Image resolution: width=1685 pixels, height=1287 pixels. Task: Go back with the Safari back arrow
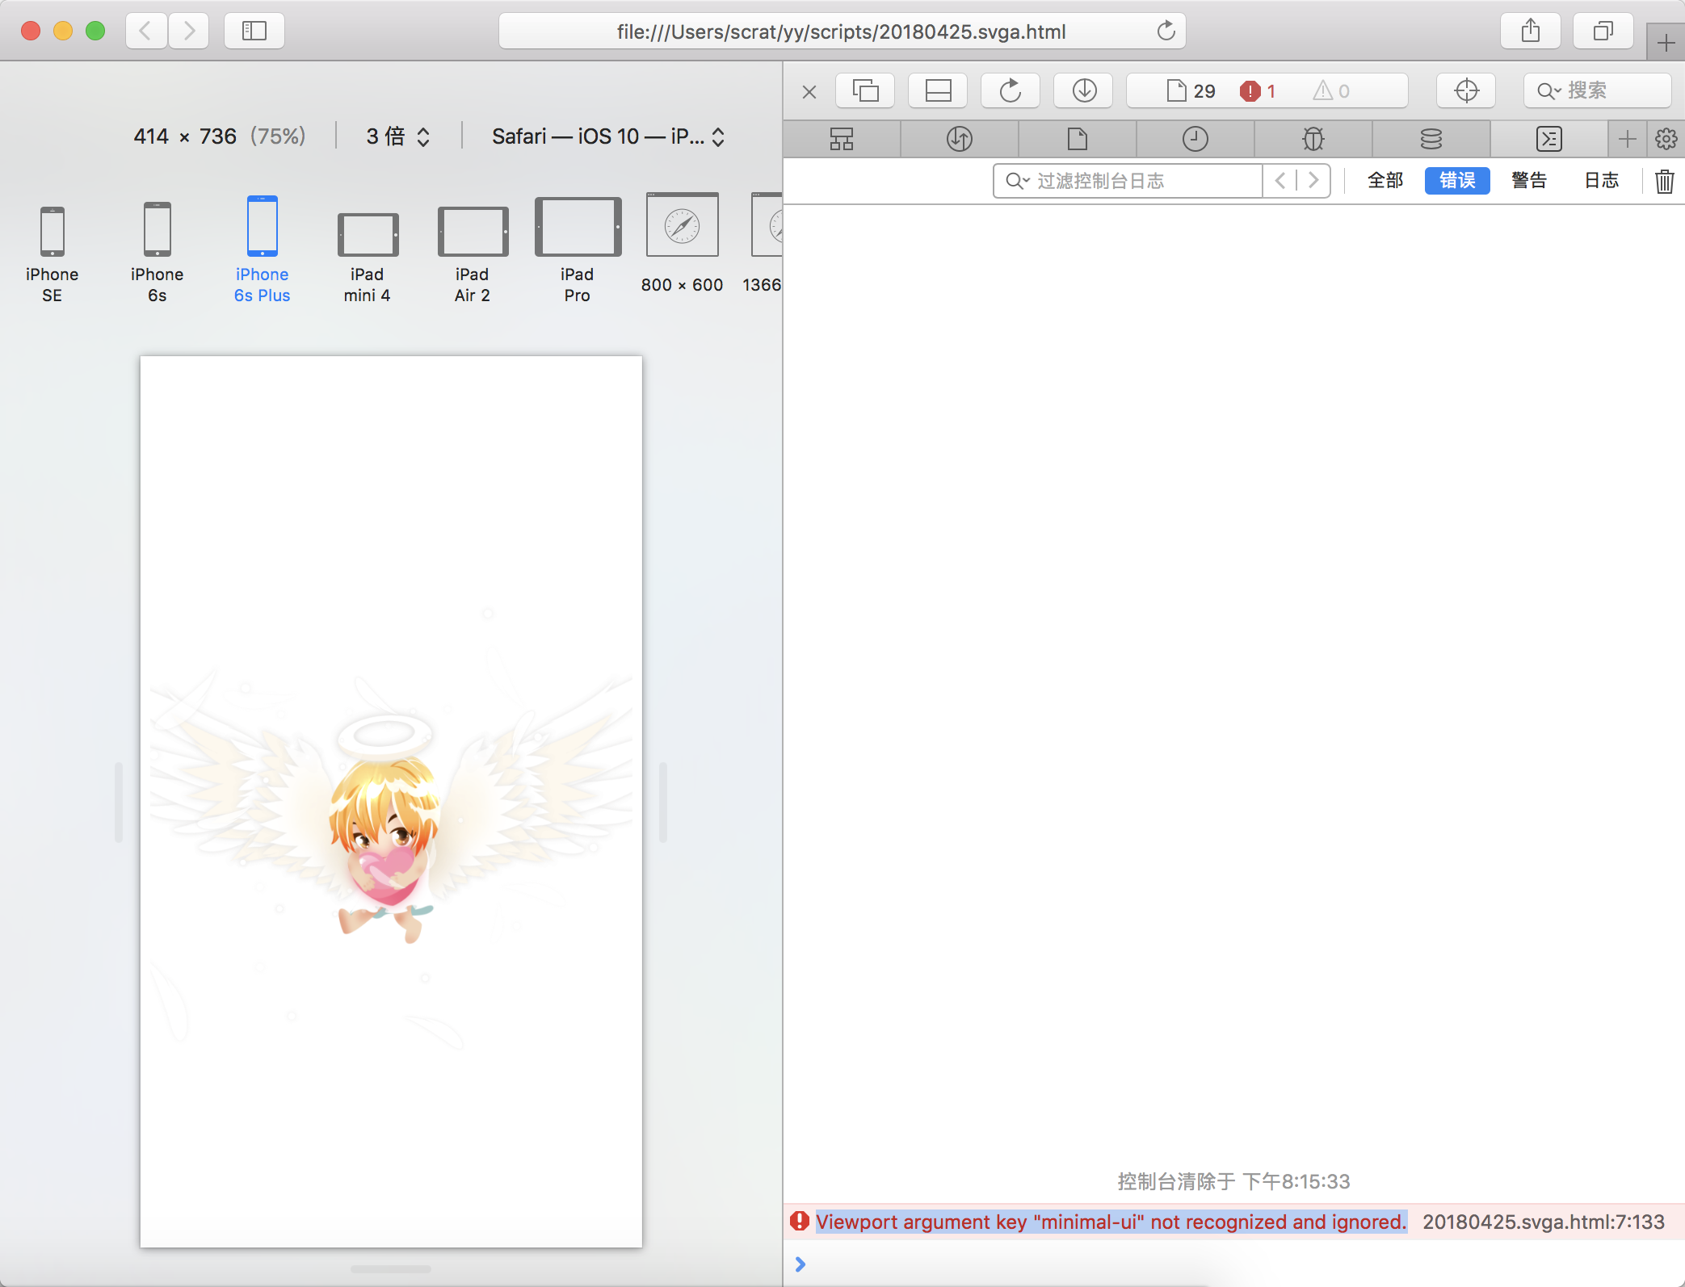145,31
